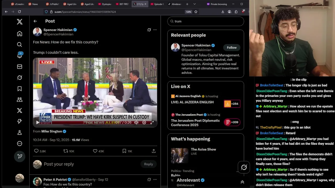The width and height of the screenshot is (335, 188).
Task: Open Premium X icon in sidebar
Action: pyautogui.click(x=20, y=110)
